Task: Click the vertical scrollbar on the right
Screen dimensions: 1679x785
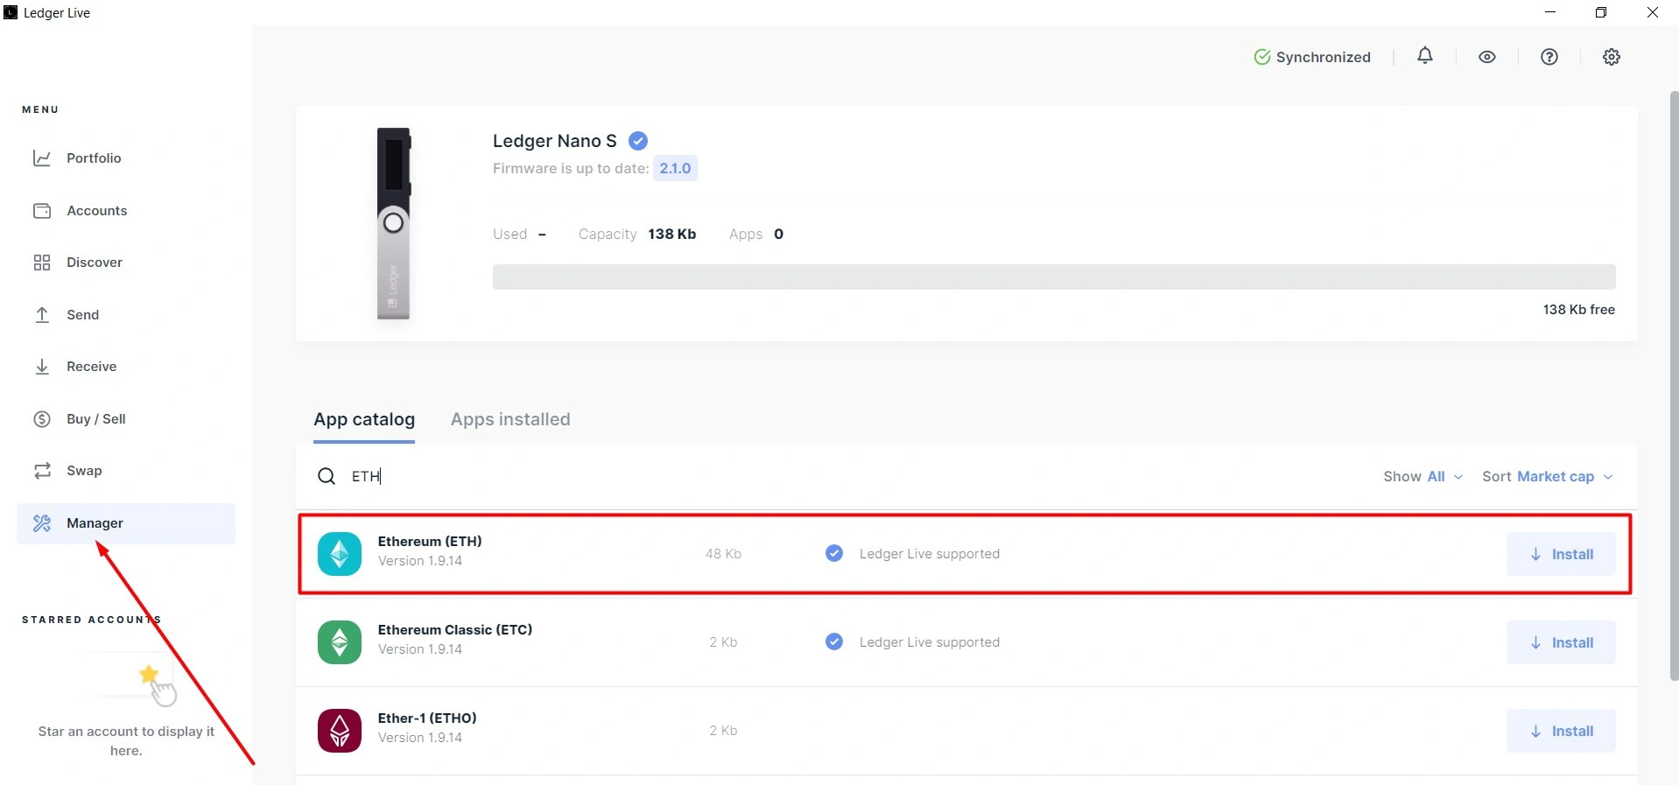Action: [x=1674, y=385]
